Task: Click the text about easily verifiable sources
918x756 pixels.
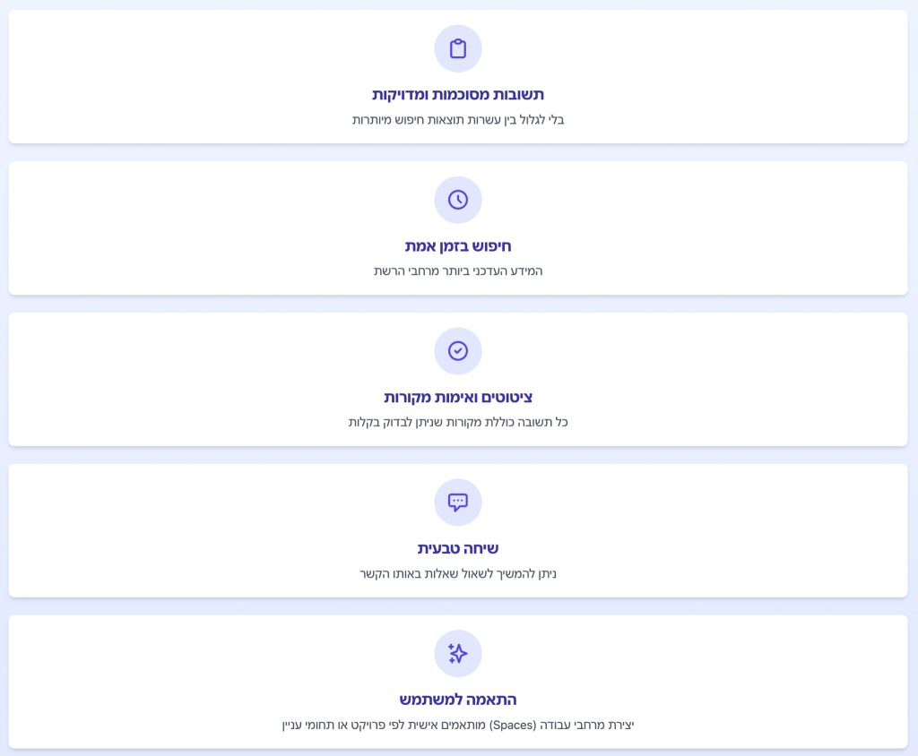Action: [458, 423]
